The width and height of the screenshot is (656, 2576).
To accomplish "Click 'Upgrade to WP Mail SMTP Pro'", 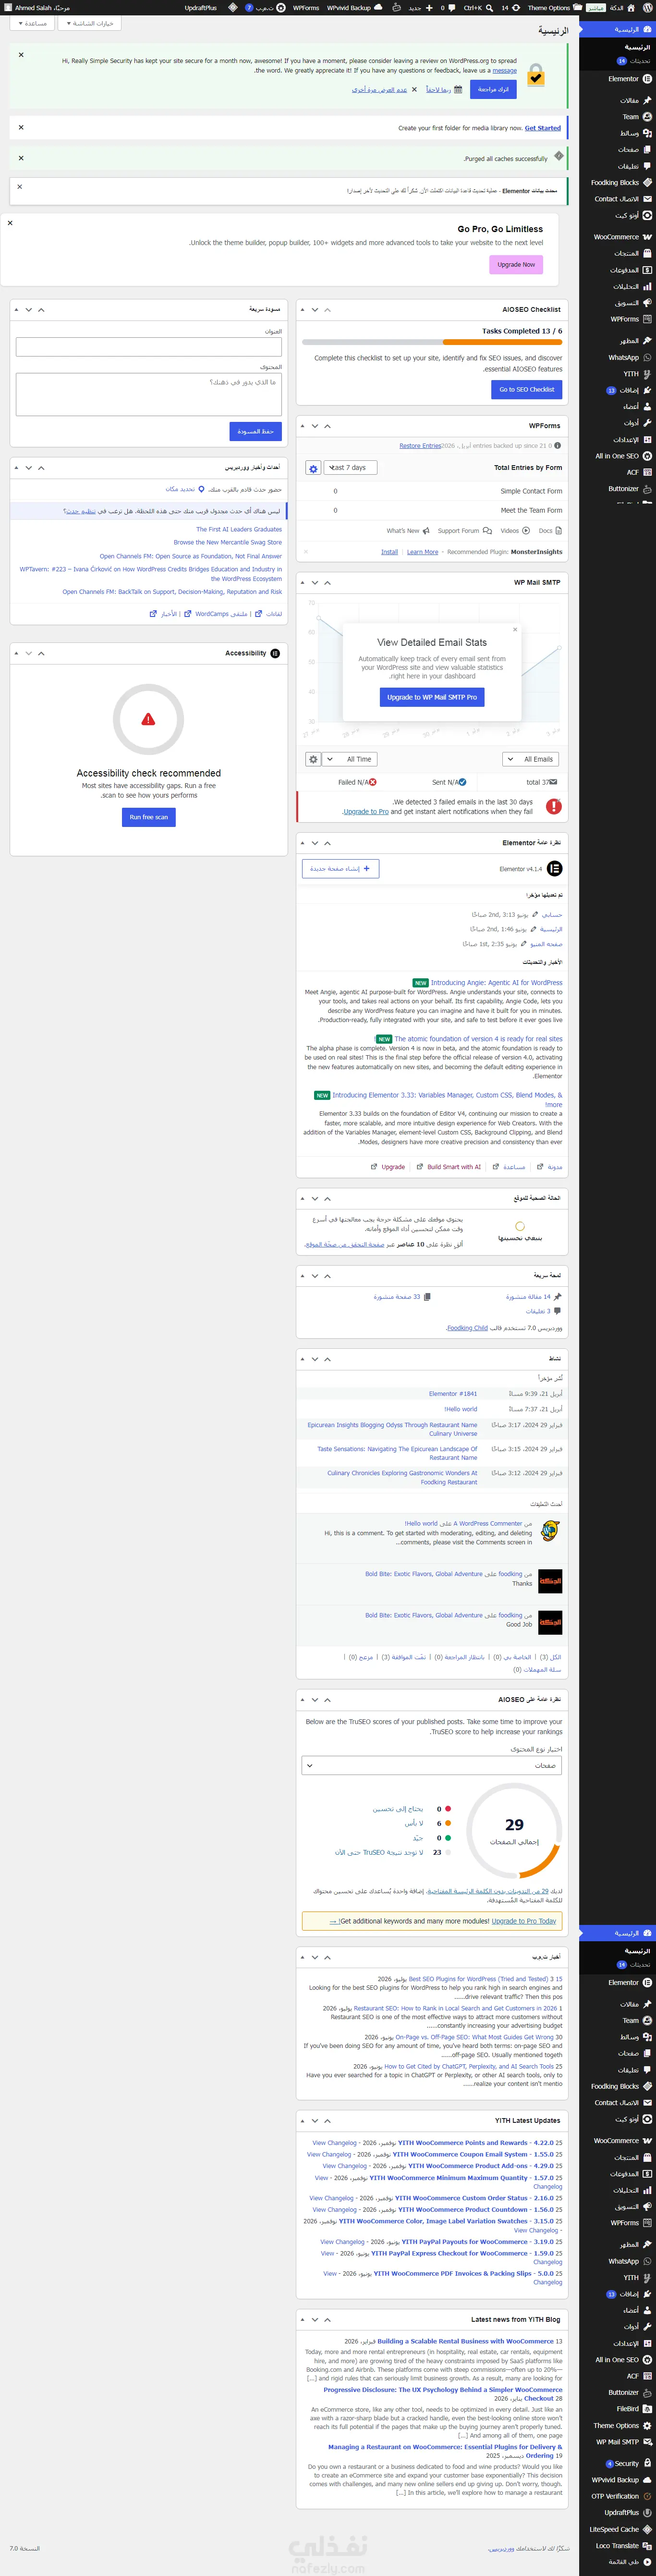I will (x=432, y=697).
